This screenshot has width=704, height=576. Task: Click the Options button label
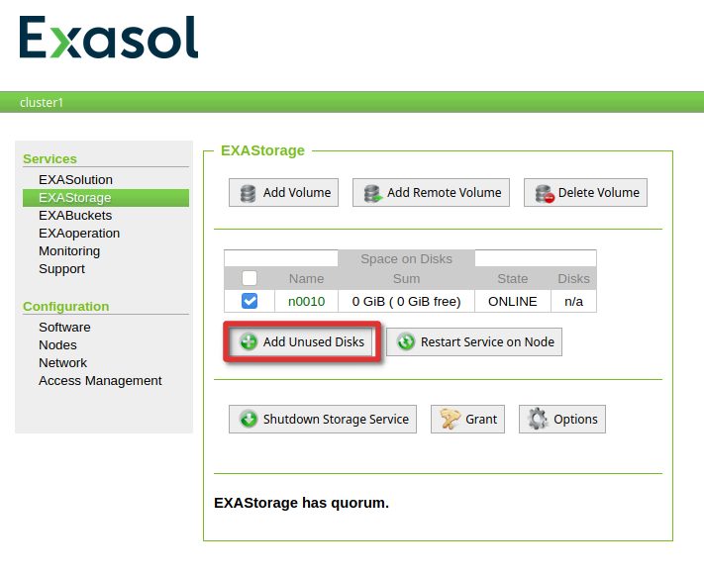click(575, 419)
